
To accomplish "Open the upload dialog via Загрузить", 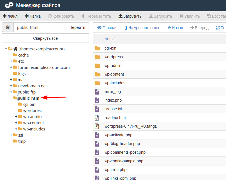I will (130, 16).
